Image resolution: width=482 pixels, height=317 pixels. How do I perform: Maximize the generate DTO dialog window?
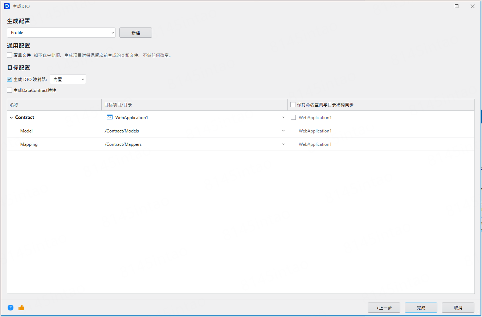pos(457,6)
